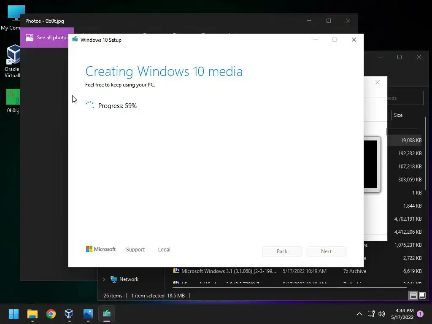Click the Windows 10 Setup title icon

coord(75,40)
